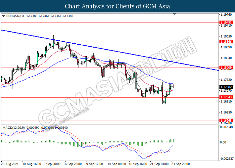Image resolution: width=235 pixels, height=168 pixels.
Task: Click the 1.18009 red price level label
Action: [226, 68]
